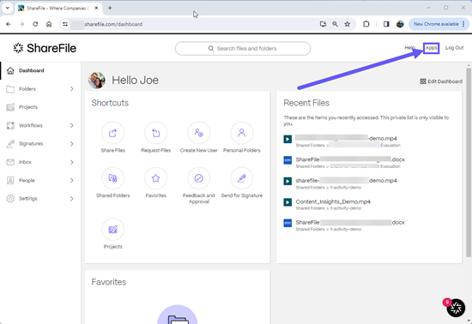
Task: Close the ShareFile browser tab
Action: pyautogui.click(x=96, y=8)
